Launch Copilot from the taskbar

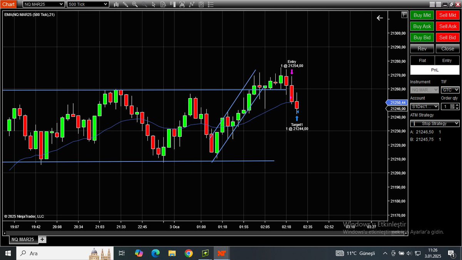pyautogui.click(x=139, y=253)
